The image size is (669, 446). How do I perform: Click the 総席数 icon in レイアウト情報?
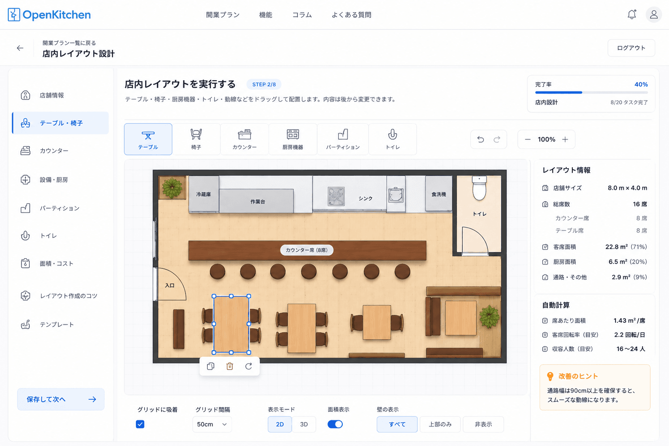[545, 204]
